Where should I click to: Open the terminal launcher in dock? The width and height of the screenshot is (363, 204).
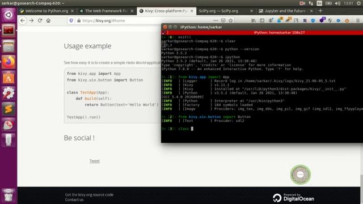click(9, 30)
